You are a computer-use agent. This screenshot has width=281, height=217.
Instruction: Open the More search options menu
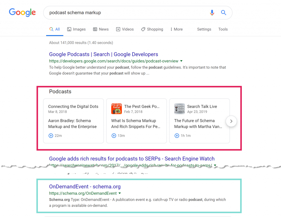[176, 29]
